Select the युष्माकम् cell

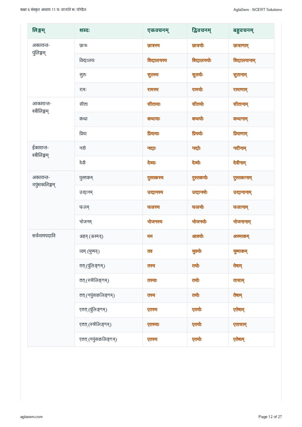click(x=241, y=251)
